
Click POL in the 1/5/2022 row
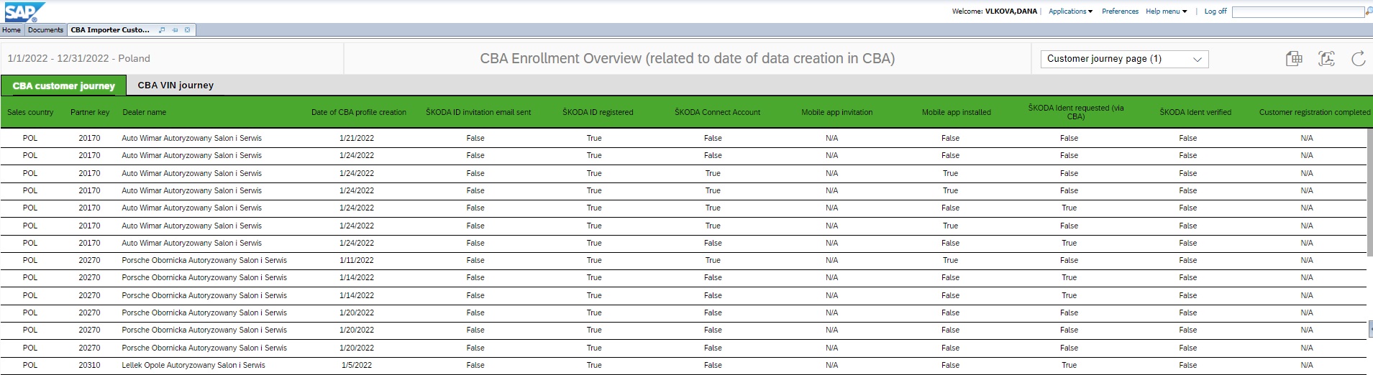point(30,365)
